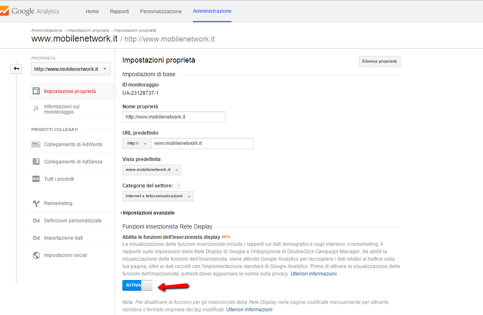
Task: Toggle the ATTIVA display advertiser switch
Action: coord(137,285)
